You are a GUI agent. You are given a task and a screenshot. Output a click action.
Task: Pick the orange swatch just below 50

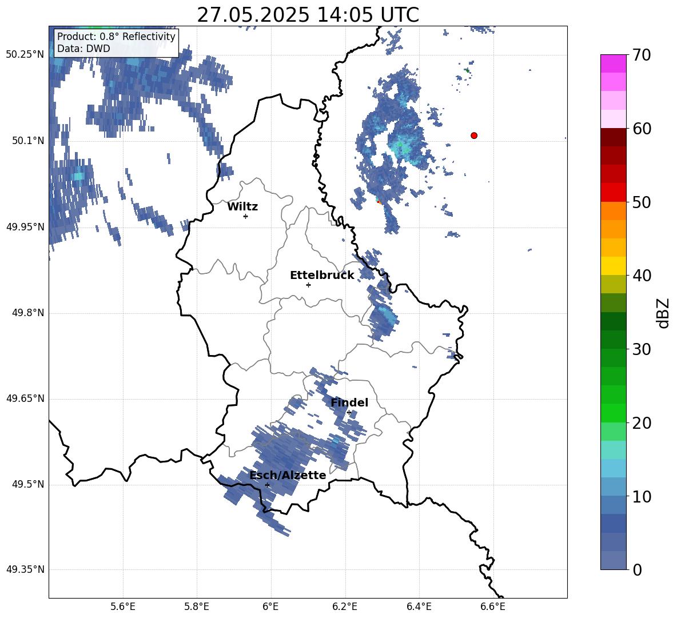tap(613, 211)
